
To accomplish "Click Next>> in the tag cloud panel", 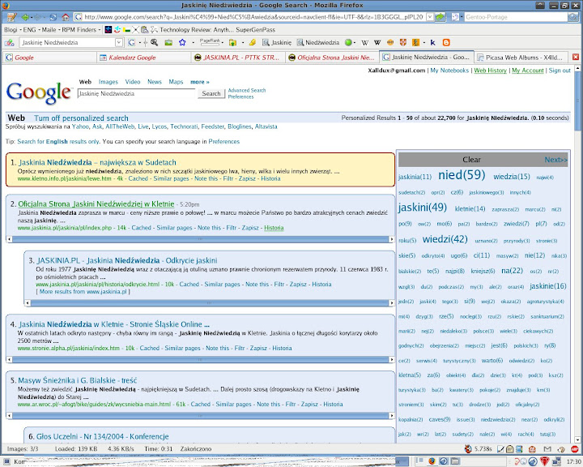I will pyautogui.click(x=555, y=160).
